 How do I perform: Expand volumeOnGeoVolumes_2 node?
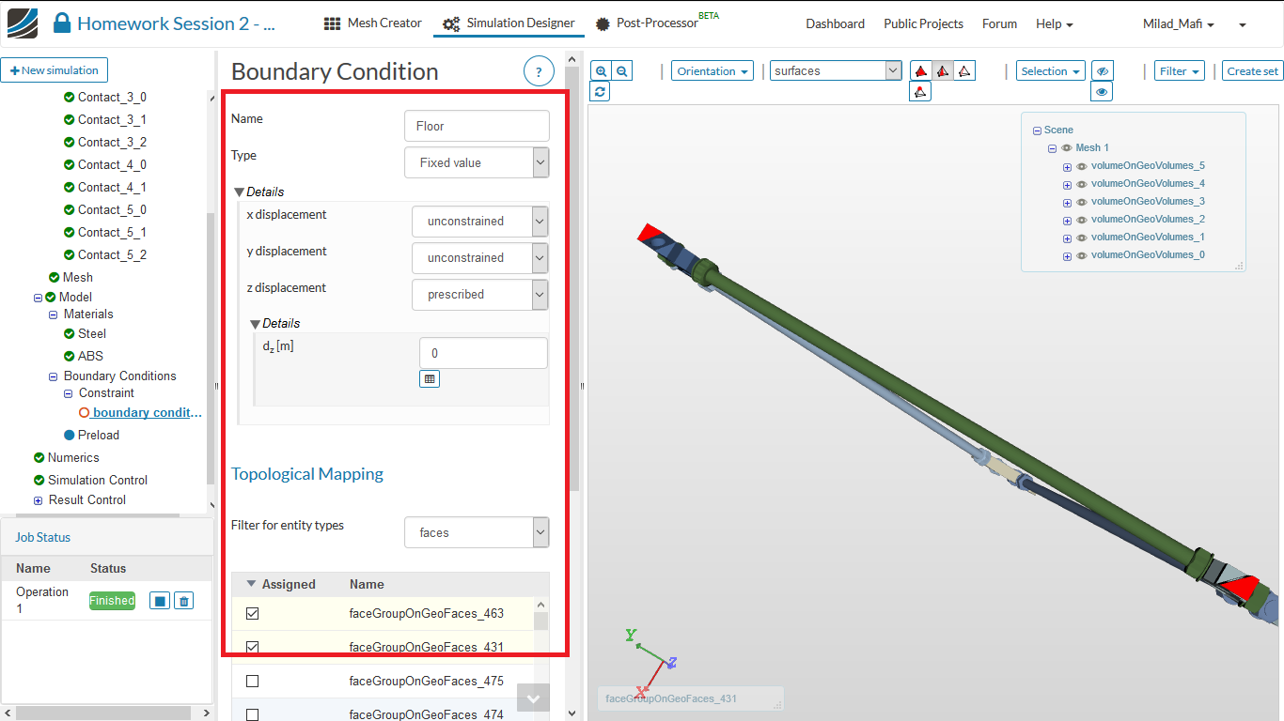[1067, 220]
